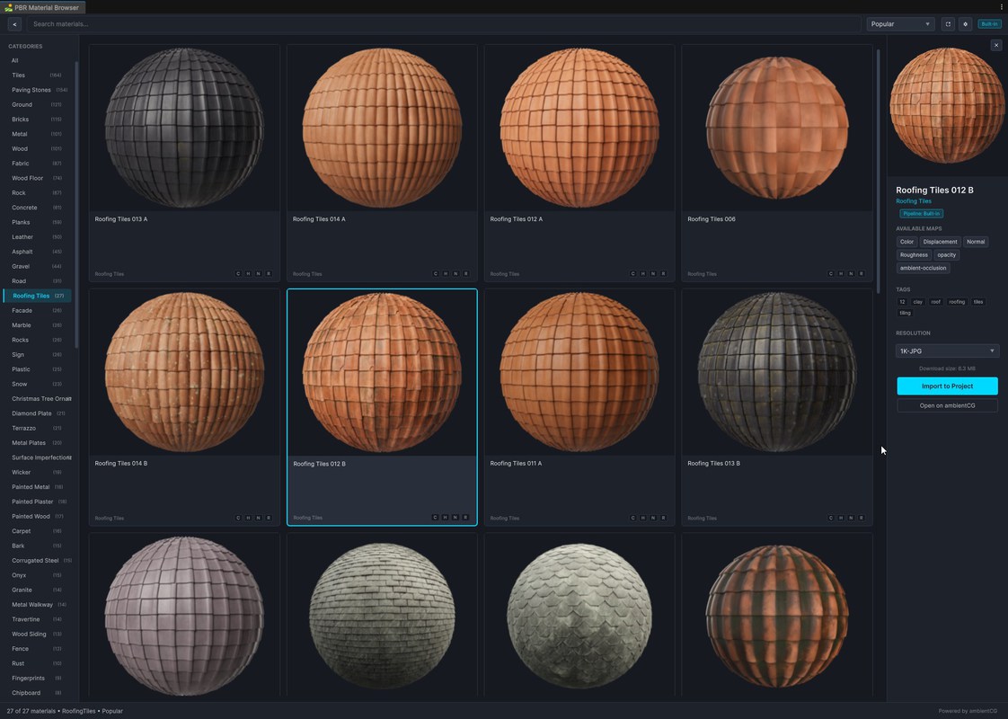Select the grey fish-scale shingle sphere thumbnail
1008x719 pixels.
click(x=579, y=616)
